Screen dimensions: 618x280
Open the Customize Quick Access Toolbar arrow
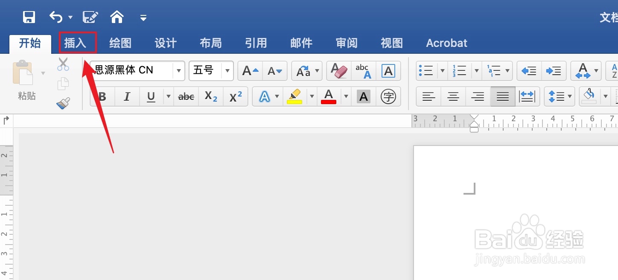(143, 17)
